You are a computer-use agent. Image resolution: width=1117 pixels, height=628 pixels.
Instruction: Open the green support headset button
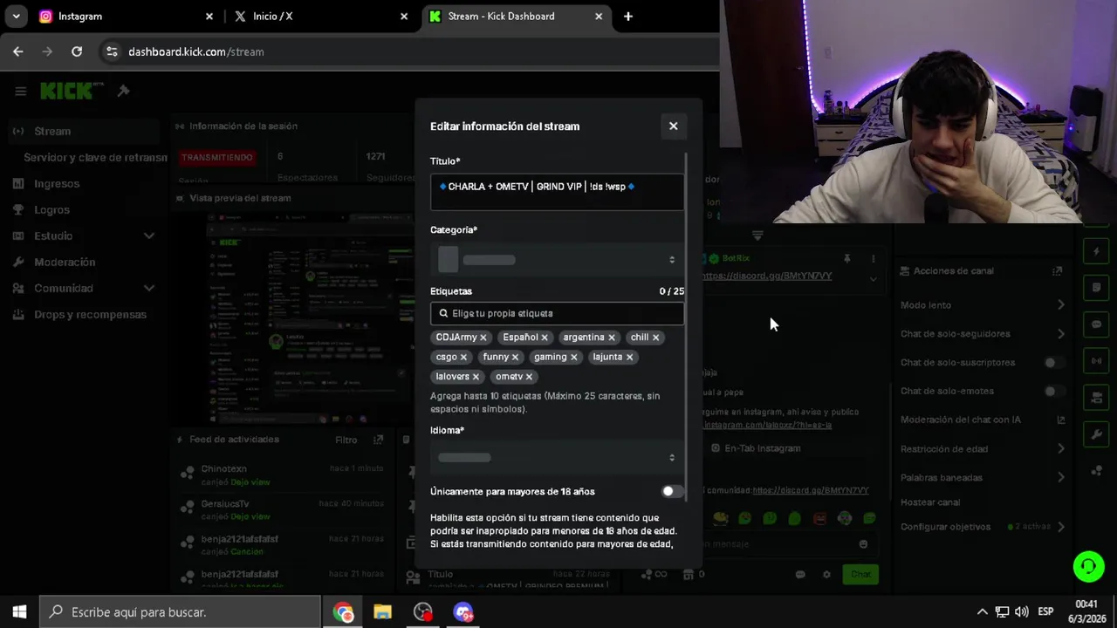[x=1088, y=566]
